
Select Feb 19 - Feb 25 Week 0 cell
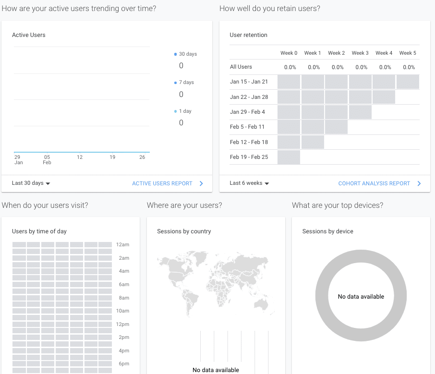click(289, 157)
